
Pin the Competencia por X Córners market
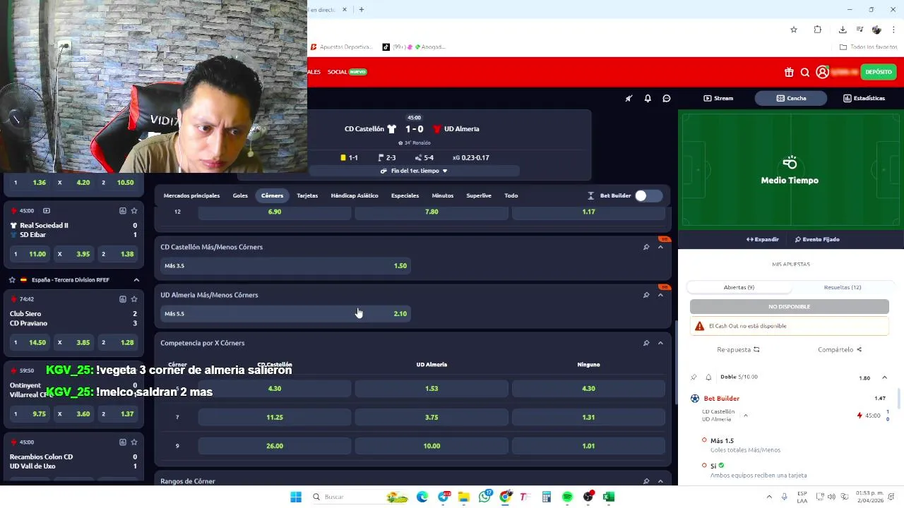646,343
